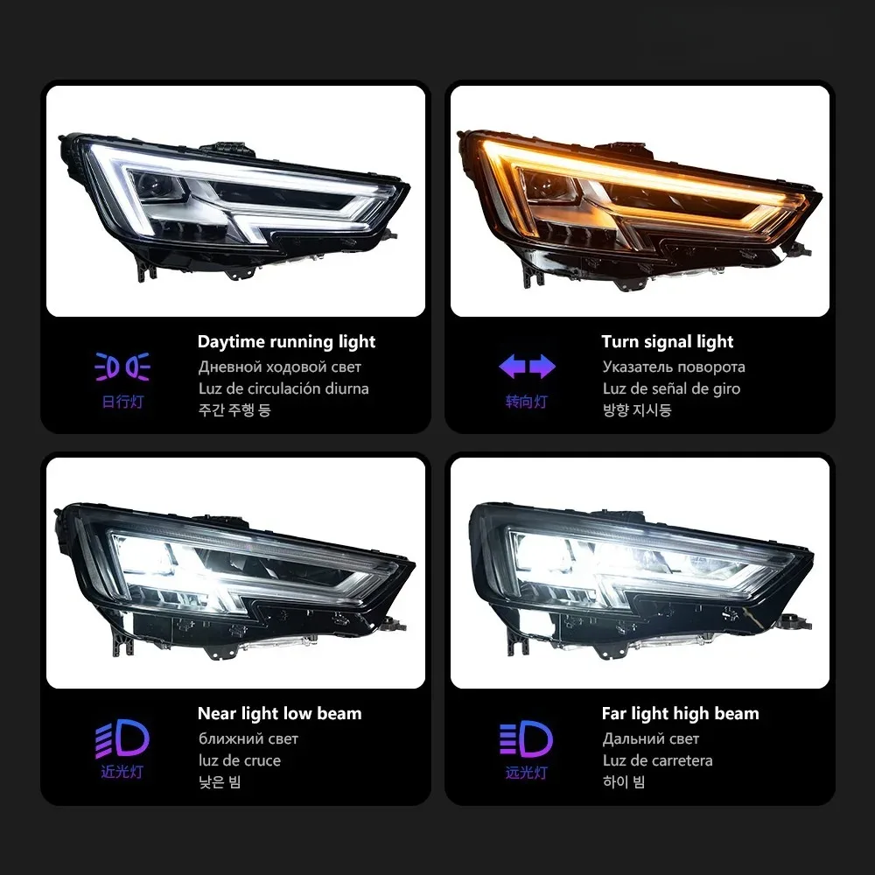This screenshot has width=875, height=875.
Task: Click the low beam headlight icon
Action: (122, 738)
